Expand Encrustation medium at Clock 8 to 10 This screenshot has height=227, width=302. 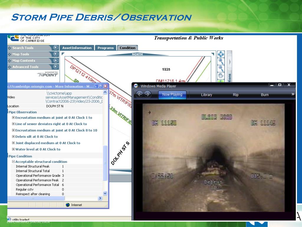[x=13, y=130]
